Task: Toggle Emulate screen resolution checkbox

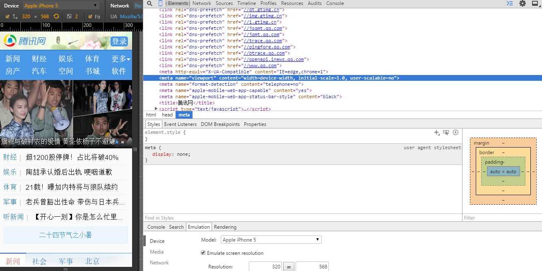Action: pyautogui.click(x=203, y=253)
